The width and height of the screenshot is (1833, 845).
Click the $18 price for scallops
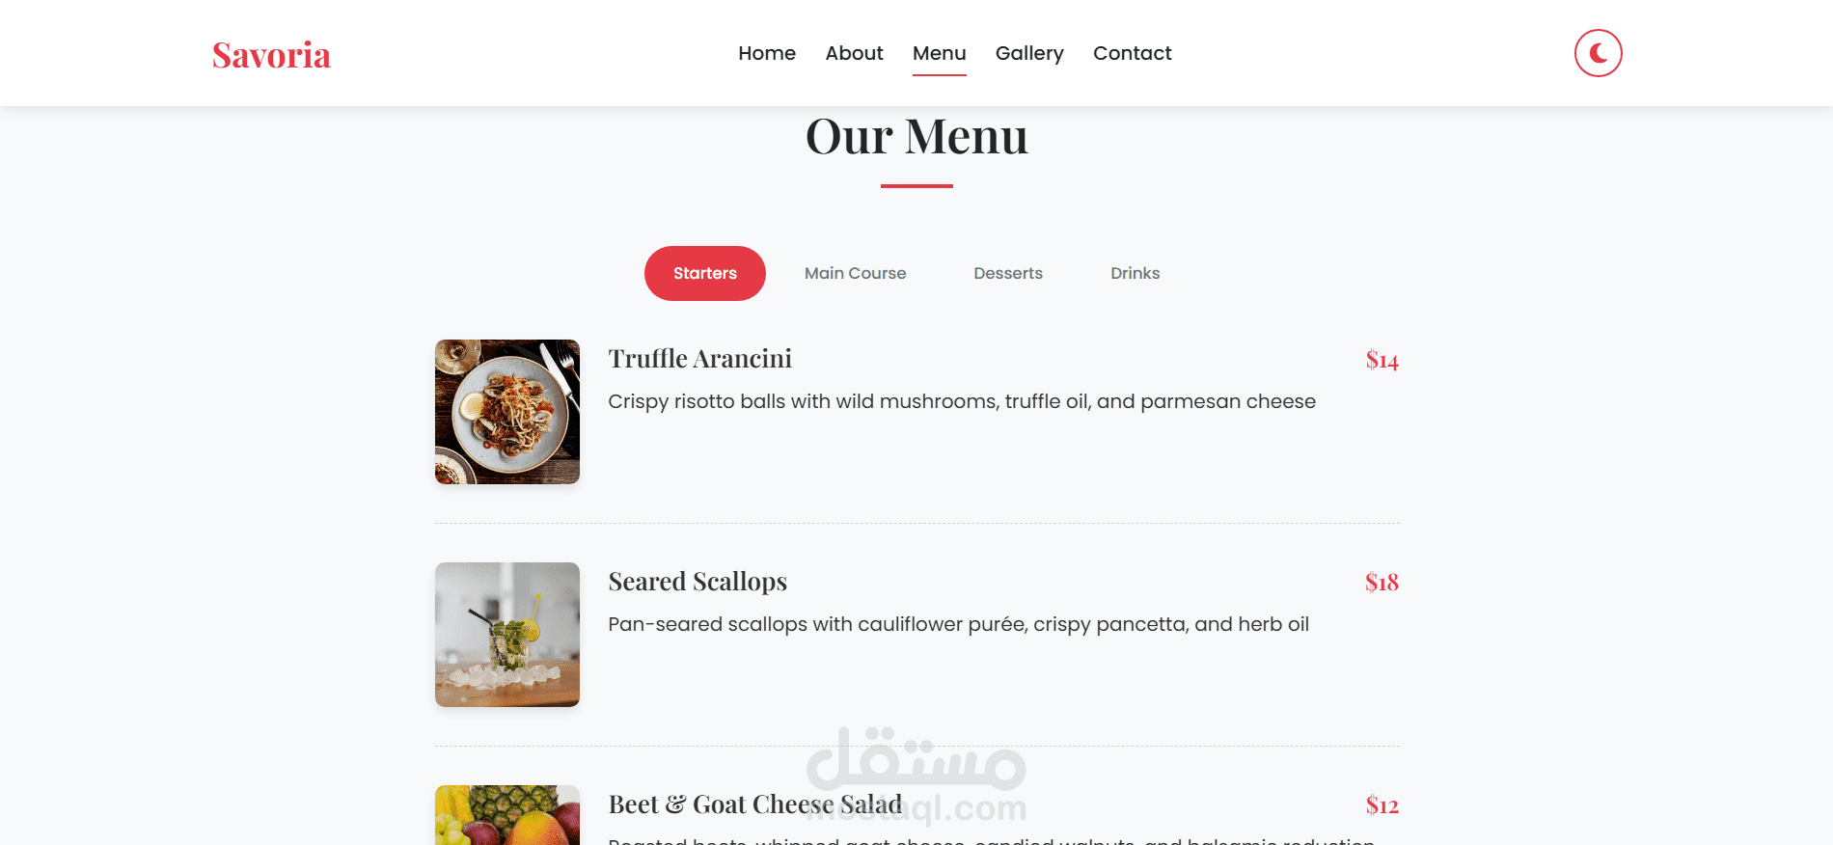pyautogui.click(x=1382, y=582)
